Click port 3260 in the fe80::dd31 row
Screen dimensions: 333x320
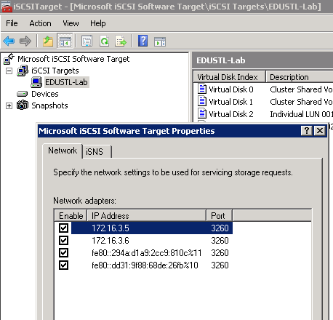point(220,265)
